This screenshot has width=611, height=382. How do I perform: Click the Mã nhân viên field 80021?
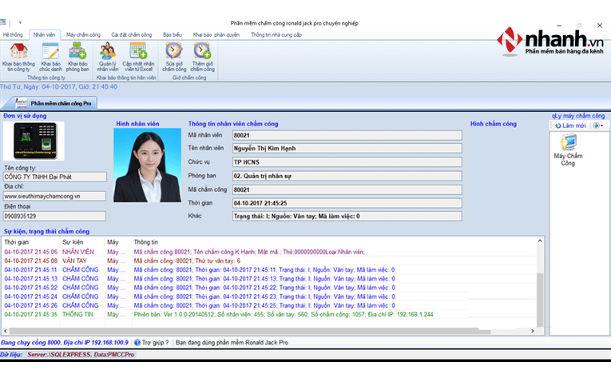pyautogui.click(x=347, y=135)
